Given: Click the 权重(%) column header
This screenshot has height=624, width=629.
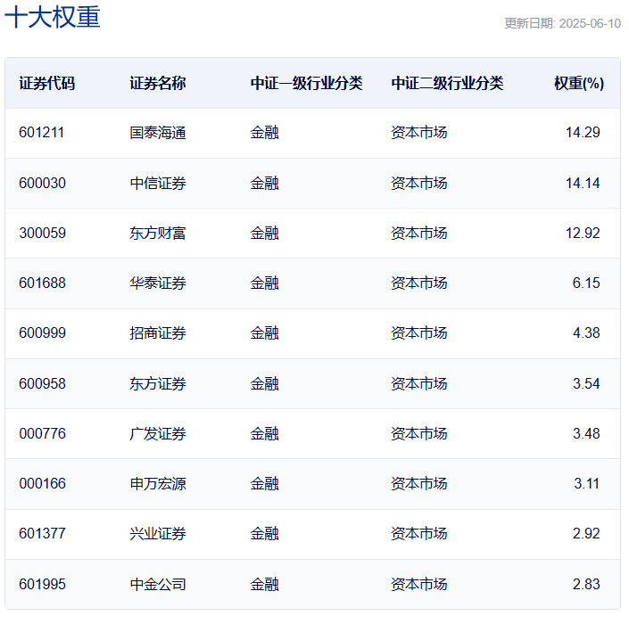Looking at the screenshot, I should [579, 84].
